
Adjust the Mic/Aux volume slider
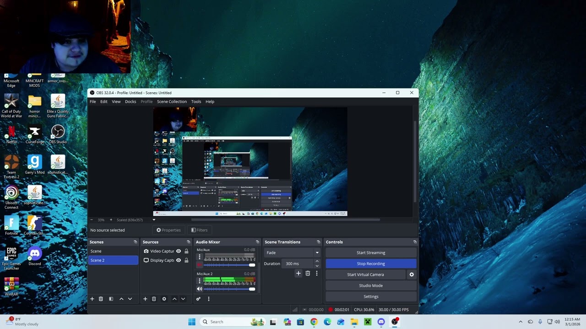[x=229, y=265]
